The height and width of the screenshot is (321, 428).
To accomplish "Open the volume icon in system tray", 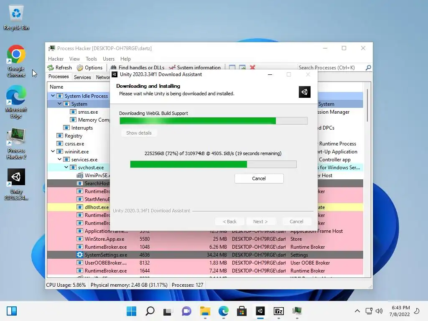I will [379, 311].
